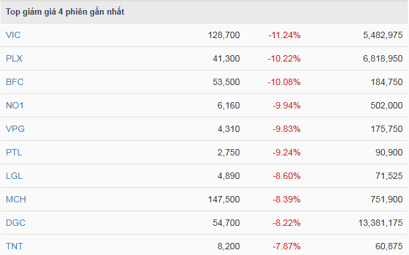Click the PTL ticker symbol

(x=13, y=152)
